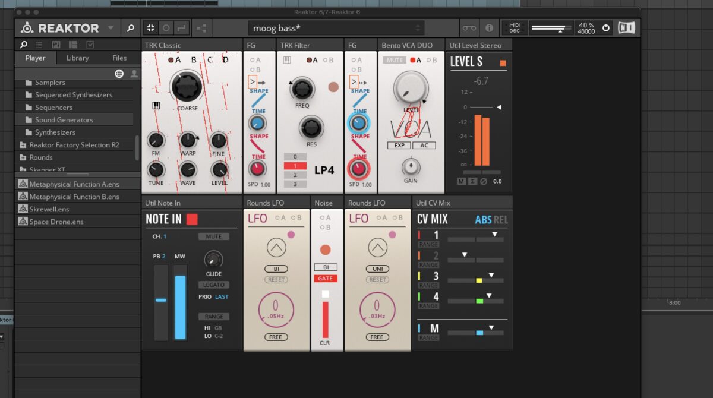The height and width of the screenshot is (398, 713).
Task: Click the waveform selector on the second LFO
Action: (377, 247)
